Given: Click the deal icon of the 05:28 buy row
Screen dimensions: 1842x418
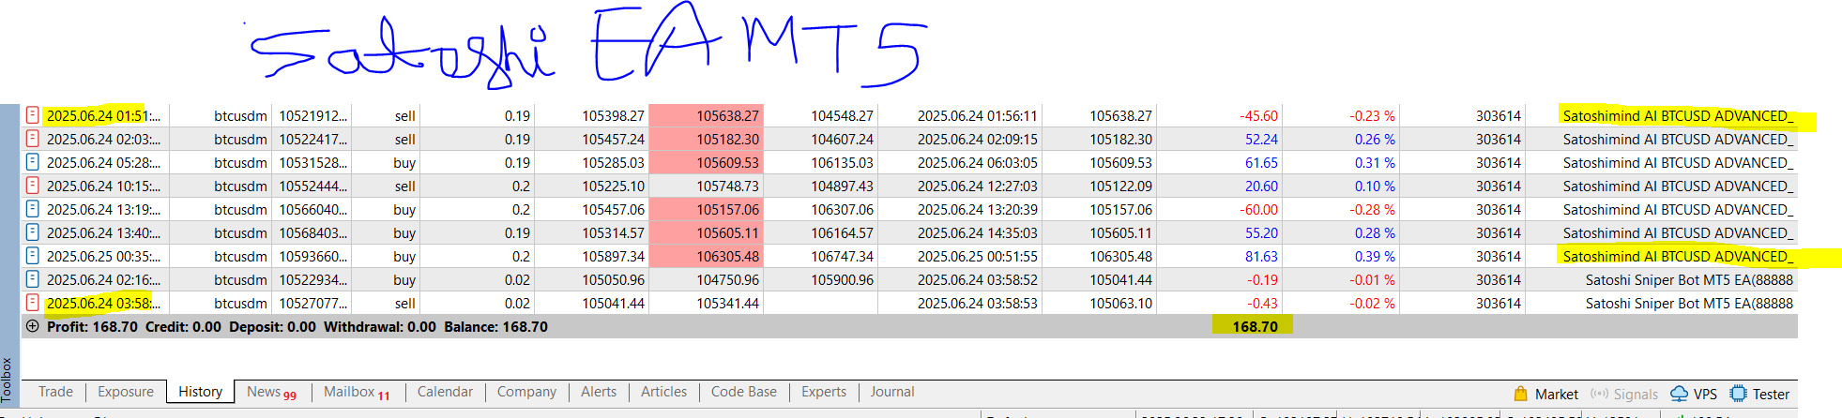Looking at the screenshot, I should click(33, 162).
